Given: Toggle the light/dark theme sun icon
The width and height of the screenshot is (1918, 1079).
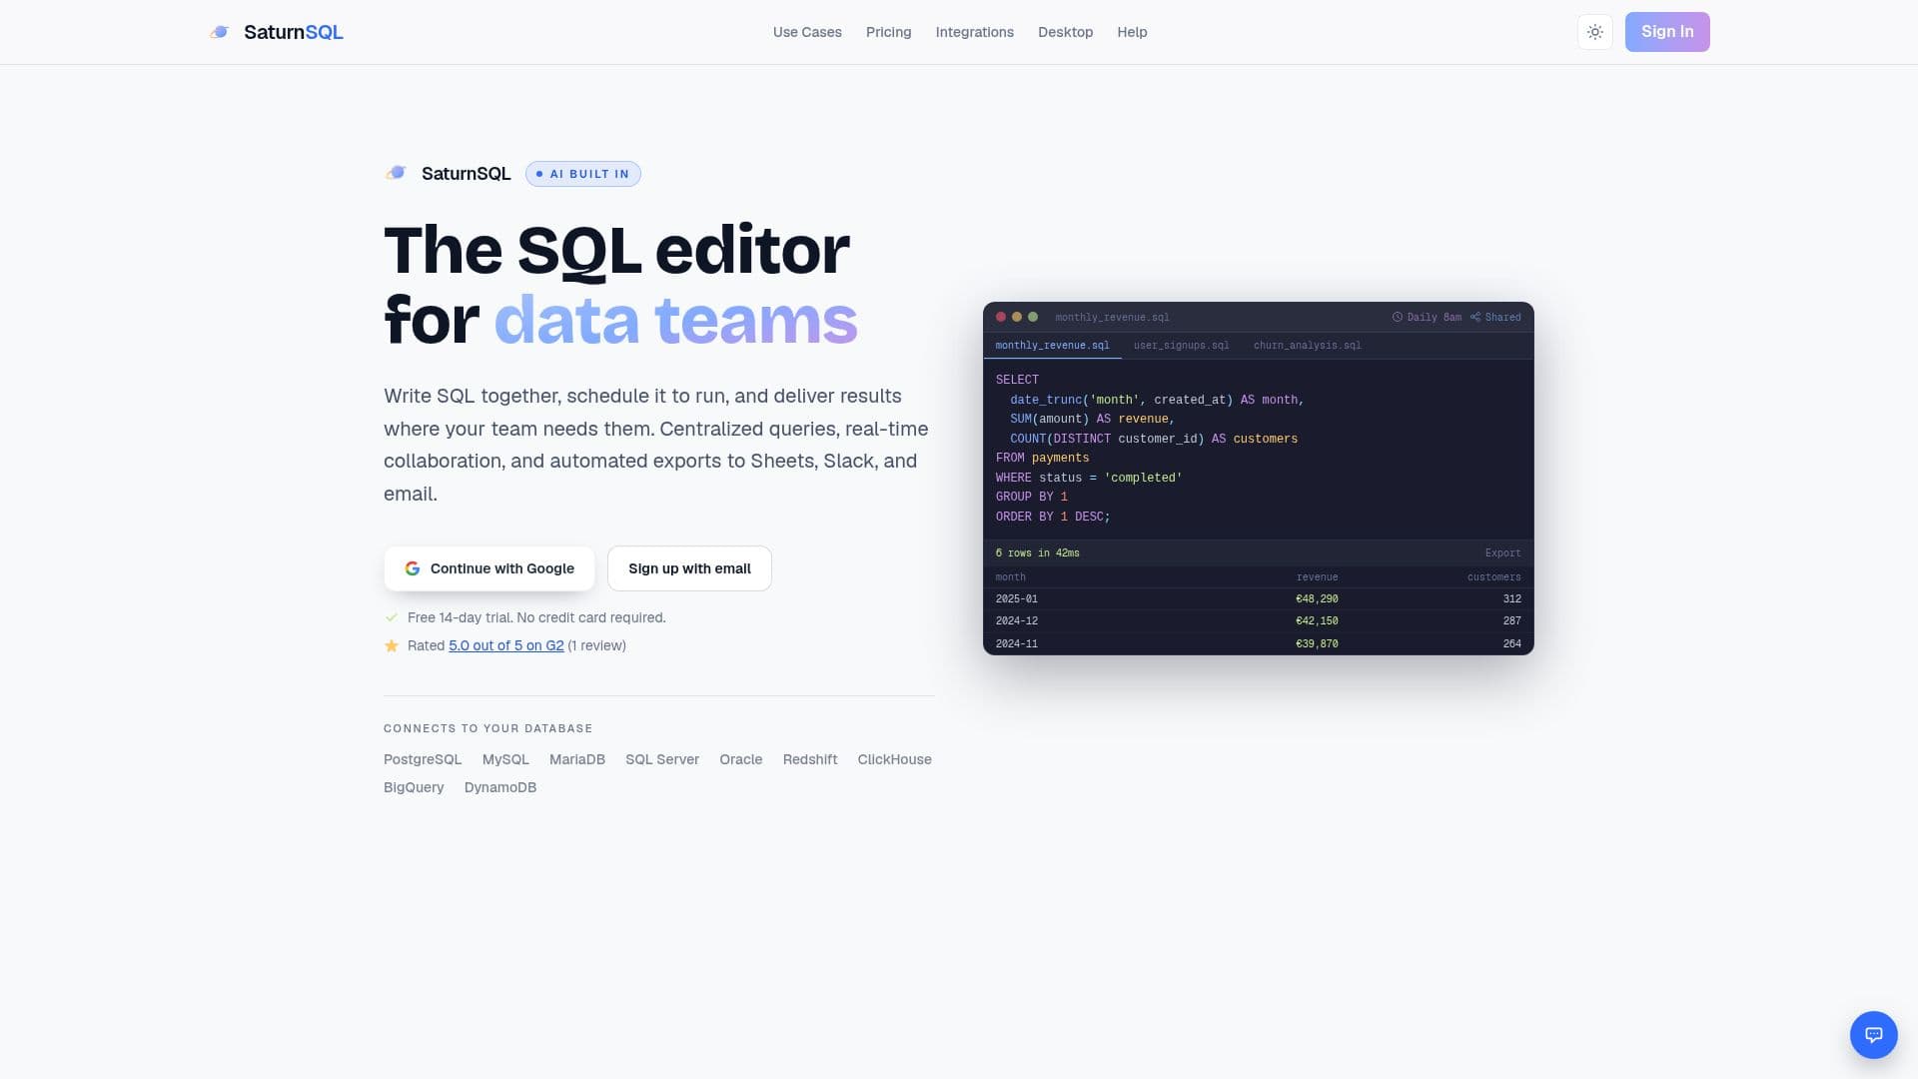Looking at the screenshot, I should (x=1595, y=32).
